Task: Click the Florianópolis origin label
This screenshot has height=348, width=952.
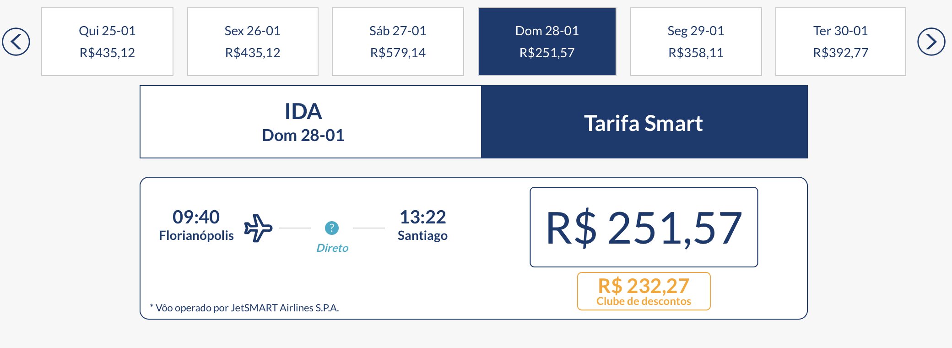Action: coord(196,236)
